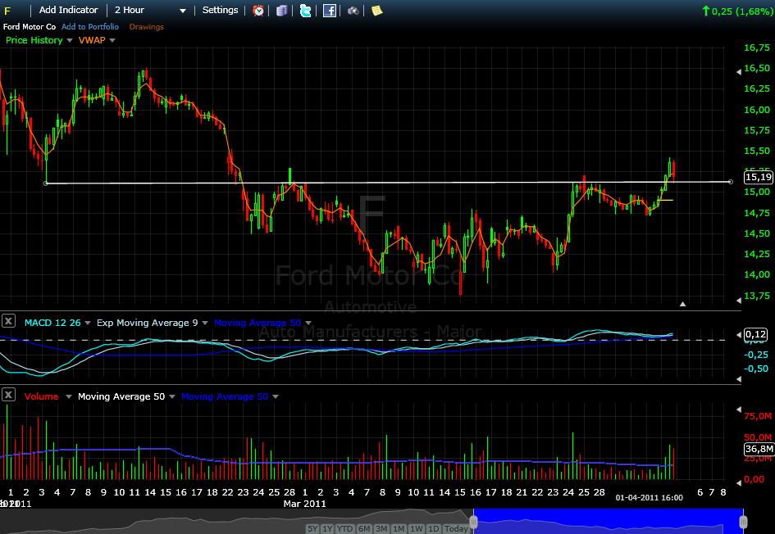775x534 pixels.
Task: Share chart via Twitter icon
Action: (x=305, y=11)
